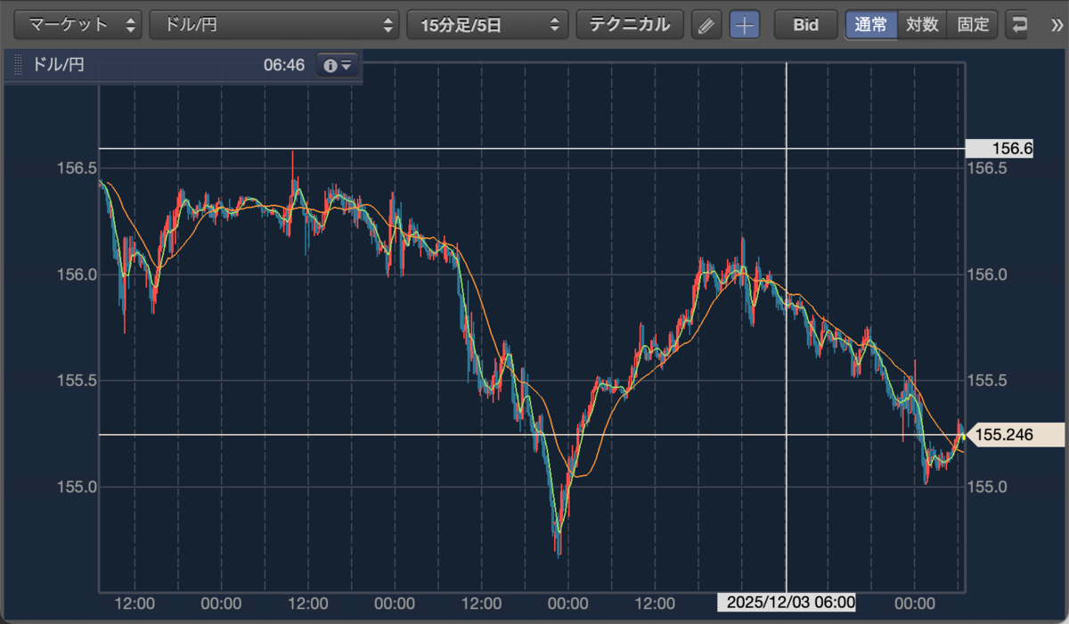Select the 通常 scale mode
This screenshot has width=1069, height=624.
[871, 24]
